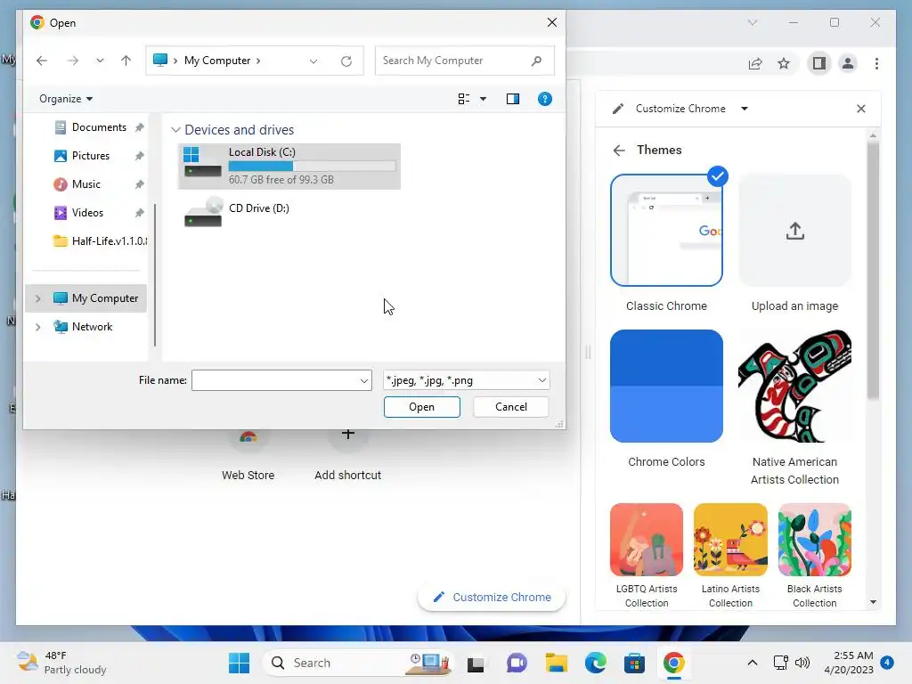Open weather widget showing 48°F
The height and width of the screenshot is (684, 912).
click(61, 663)
